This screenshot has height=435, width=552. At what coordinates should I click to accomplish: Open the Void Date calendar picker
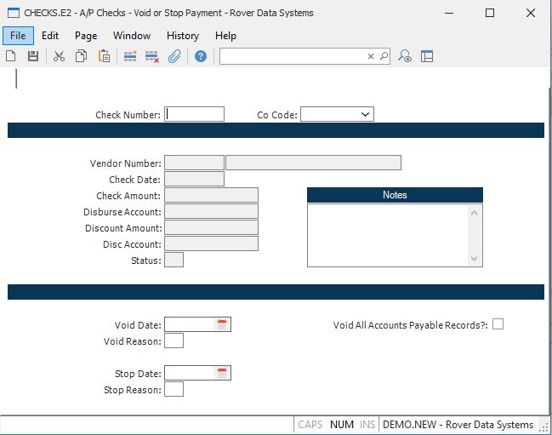click(x=222, y=324)
